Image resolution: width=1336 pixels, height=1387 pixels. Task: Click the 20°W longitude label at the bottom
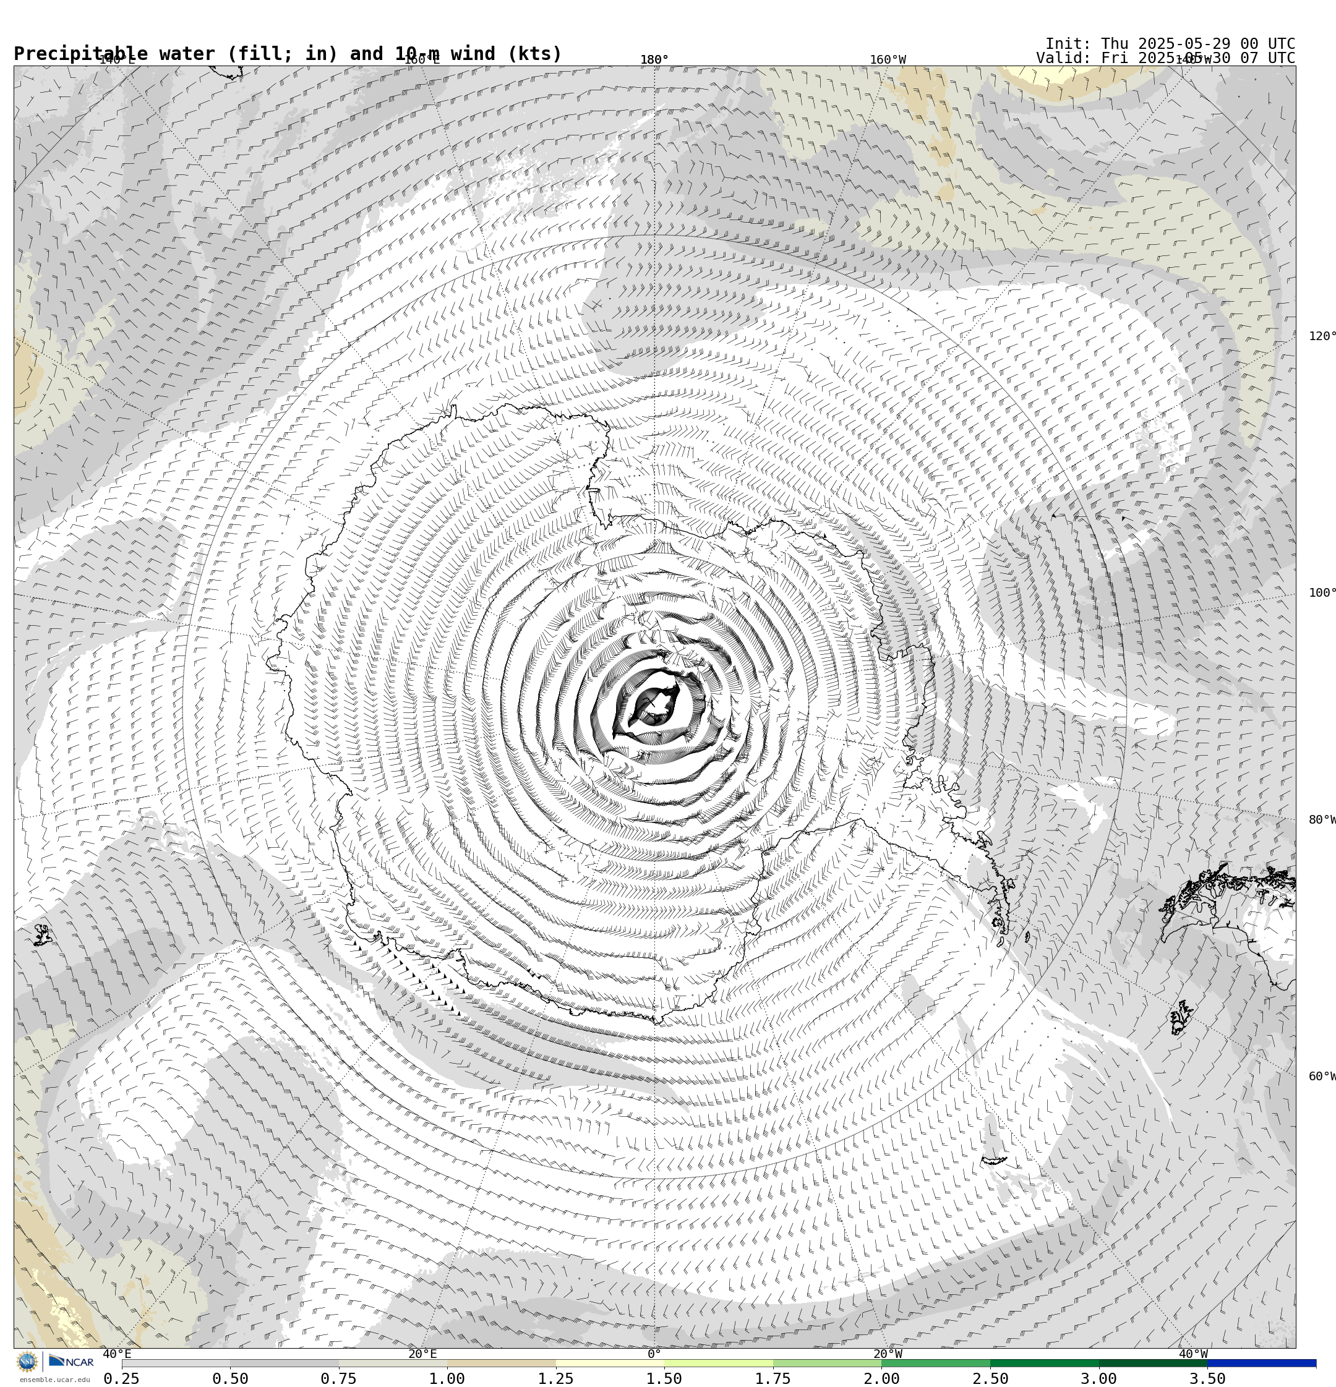[887, 1354]
